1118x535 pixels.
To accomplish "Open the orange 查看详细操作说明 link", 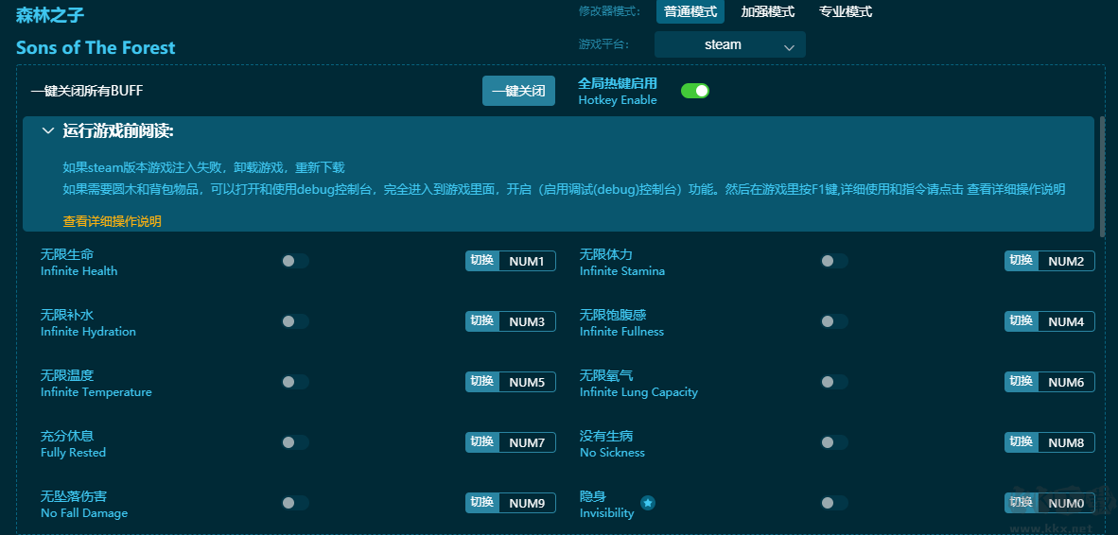I will click(x=112, y=221).
